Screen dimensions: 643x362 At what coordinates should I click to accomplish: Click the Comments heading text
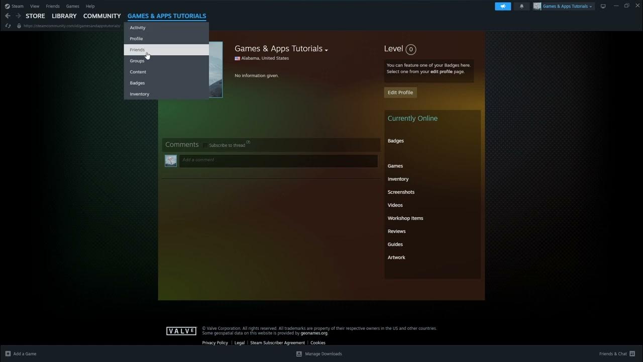(x=182, y=145)
